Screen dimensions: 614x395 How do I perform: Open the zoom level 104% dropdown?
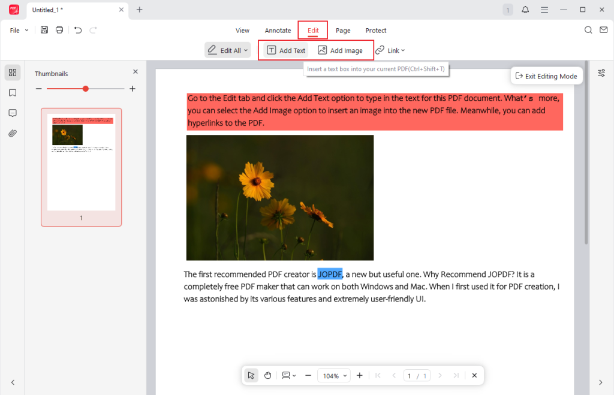point(333,375)
